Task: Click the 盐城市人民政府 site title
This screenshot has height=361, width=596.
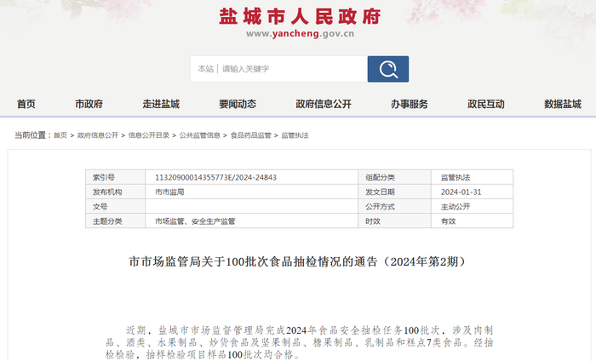Action: click(300, 17)
